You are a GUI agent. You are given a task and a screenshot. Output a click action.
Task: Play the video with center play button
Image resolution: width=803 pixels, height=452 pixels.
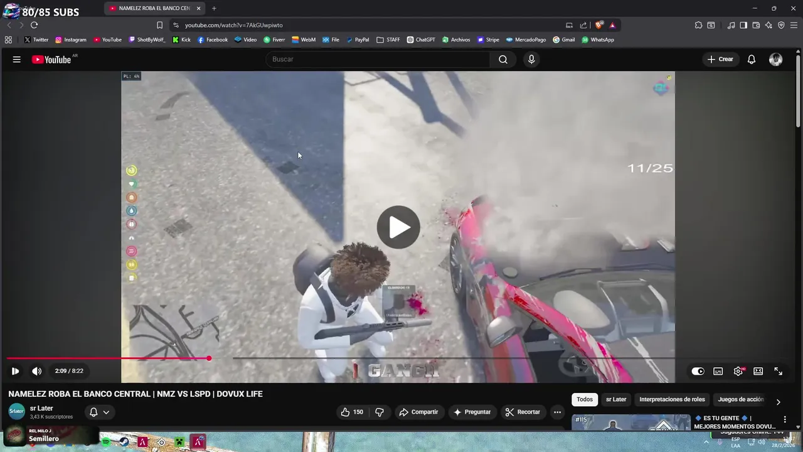398,227
